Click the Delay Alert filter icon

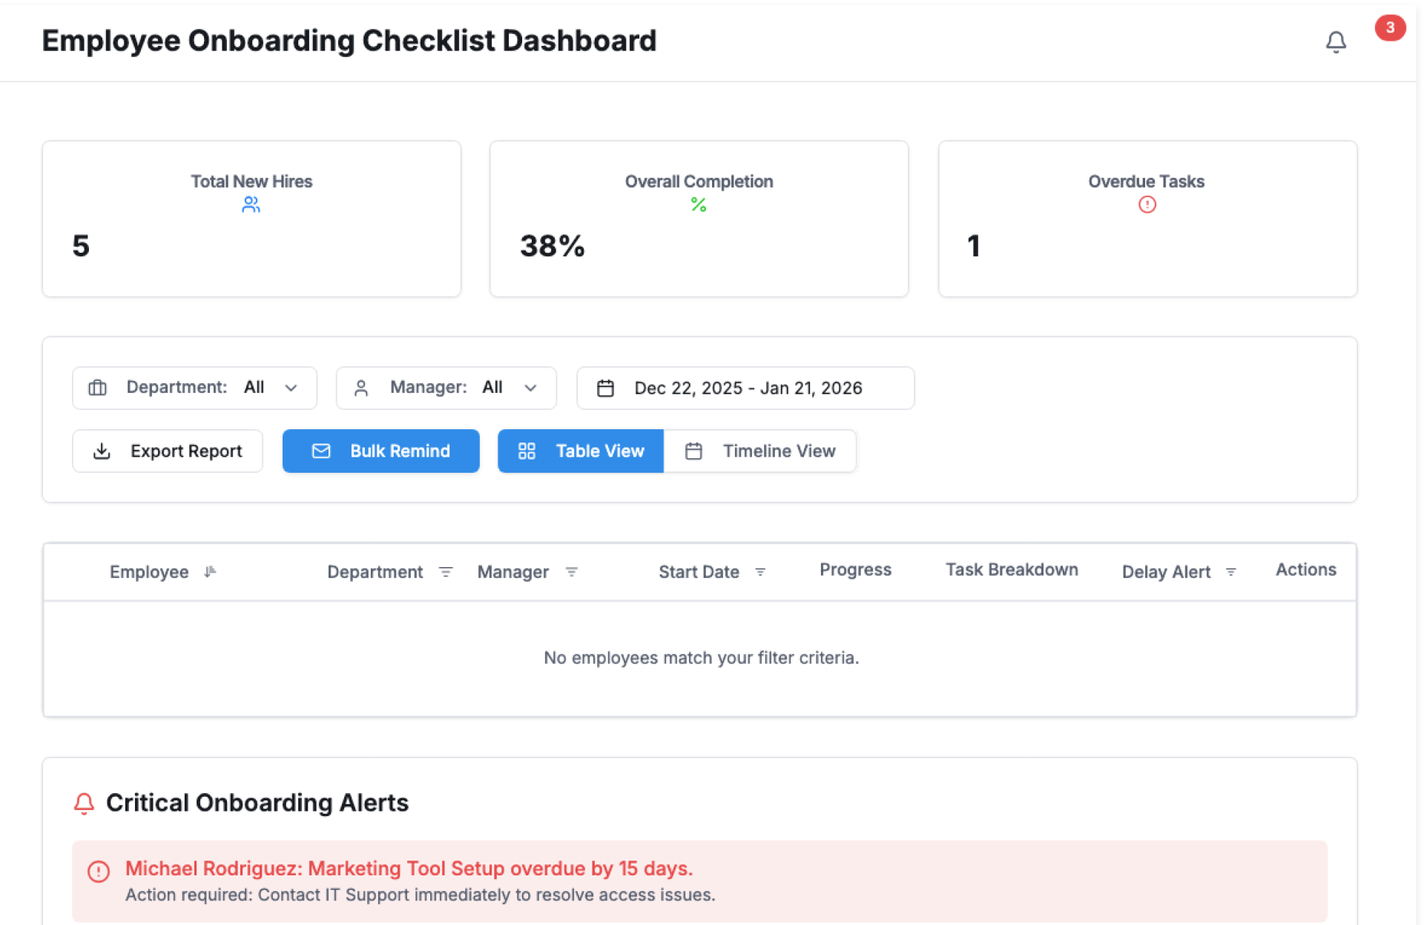click(1230, 572)
